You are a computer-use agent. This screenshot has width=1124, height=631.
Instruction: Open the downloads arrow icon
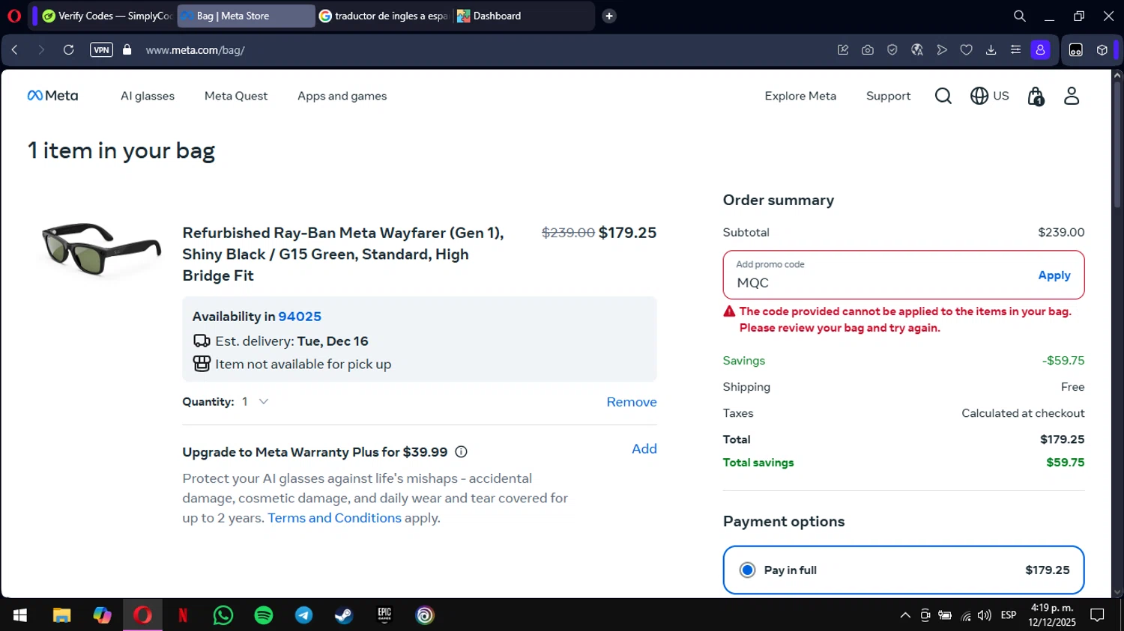[x=991, y=50]
